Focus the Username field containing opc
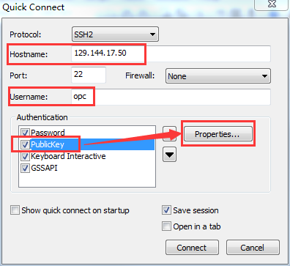This screenshot has height=266, width=290. pos(171,97)
